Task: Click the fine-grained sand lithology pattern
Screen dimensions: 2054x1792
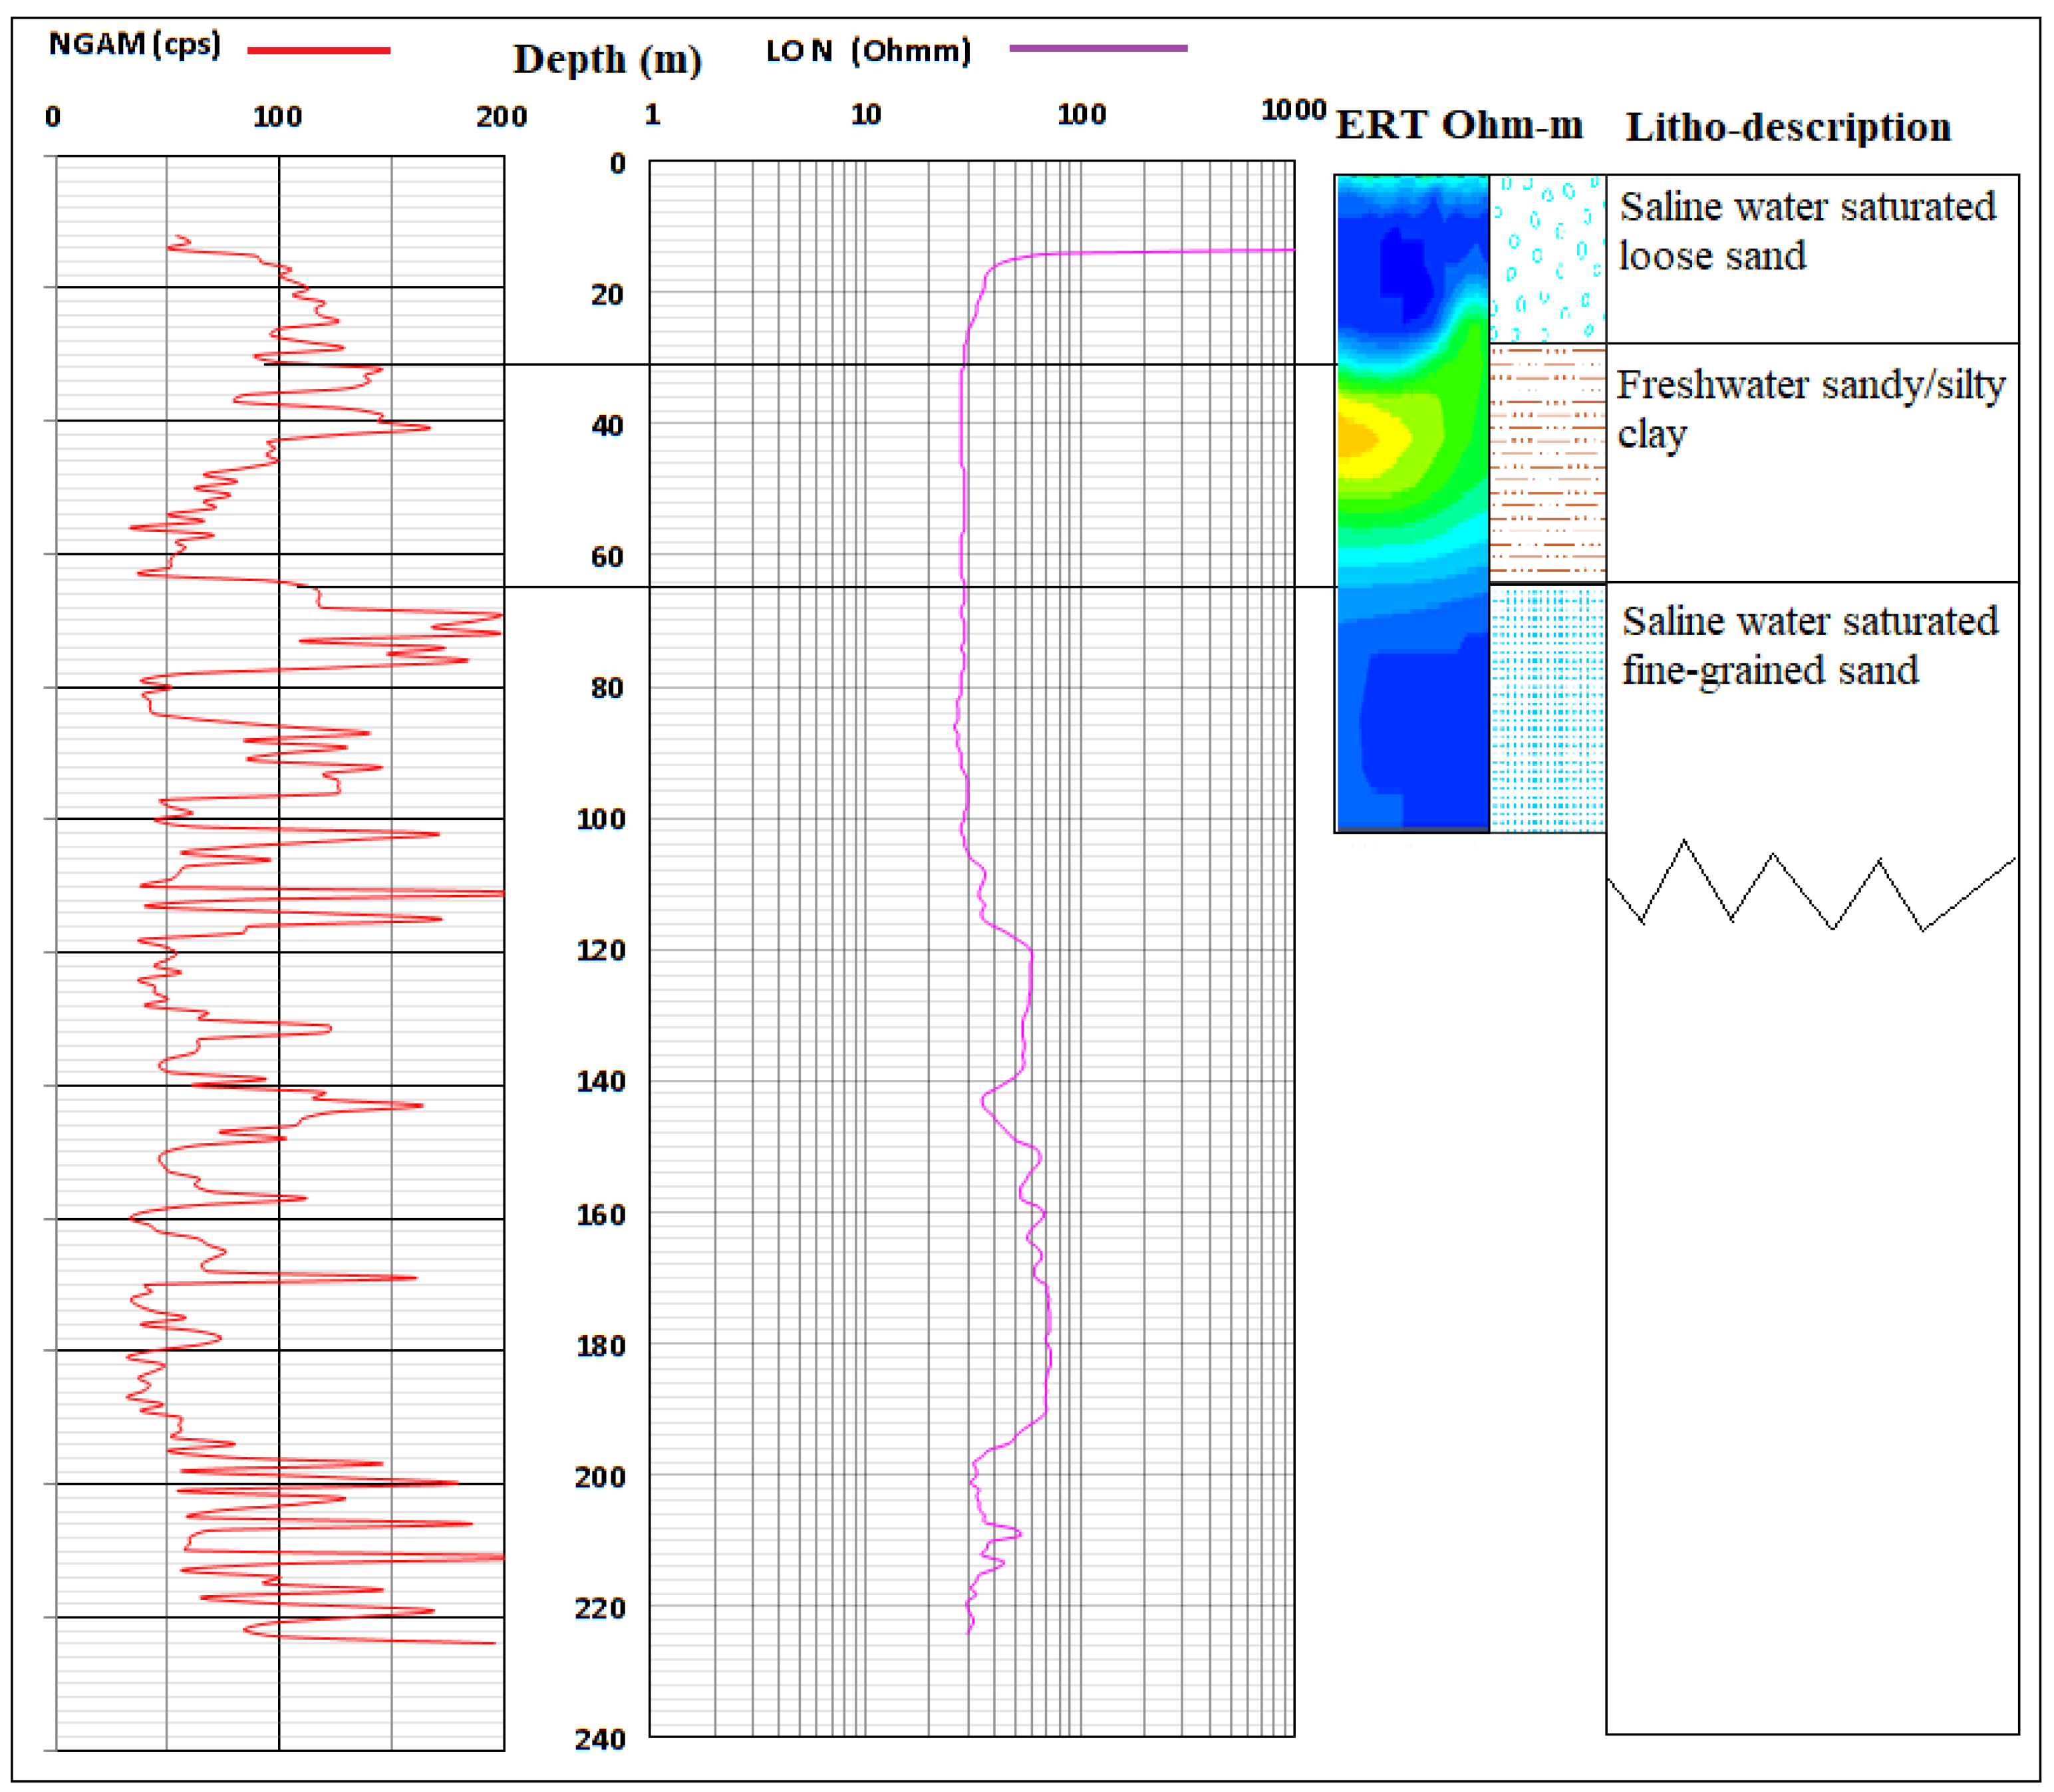Action: coord(1548,708)
